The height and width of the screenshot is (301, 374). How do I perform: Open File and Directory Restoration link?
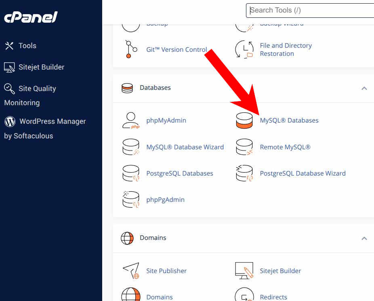tap(286, 49)
